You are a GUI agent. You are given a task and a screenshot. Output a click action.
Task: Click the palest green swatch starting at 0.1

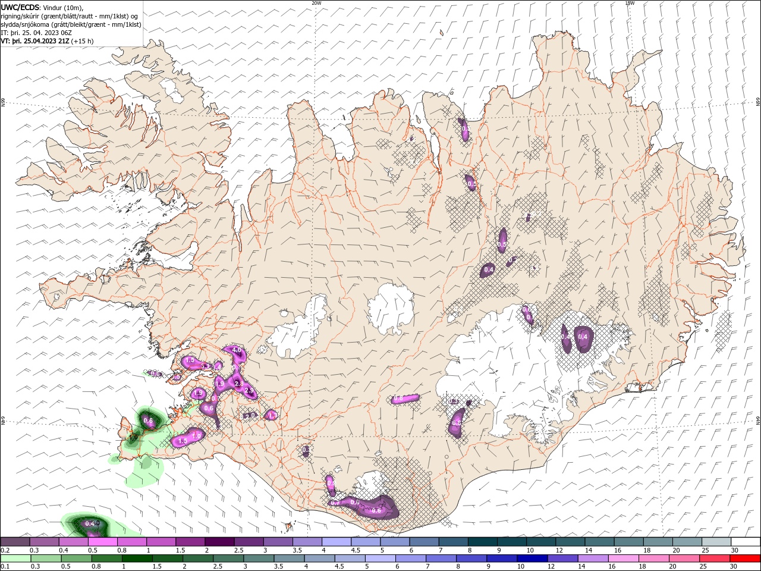pyautogui.click(x=16, y=559)
